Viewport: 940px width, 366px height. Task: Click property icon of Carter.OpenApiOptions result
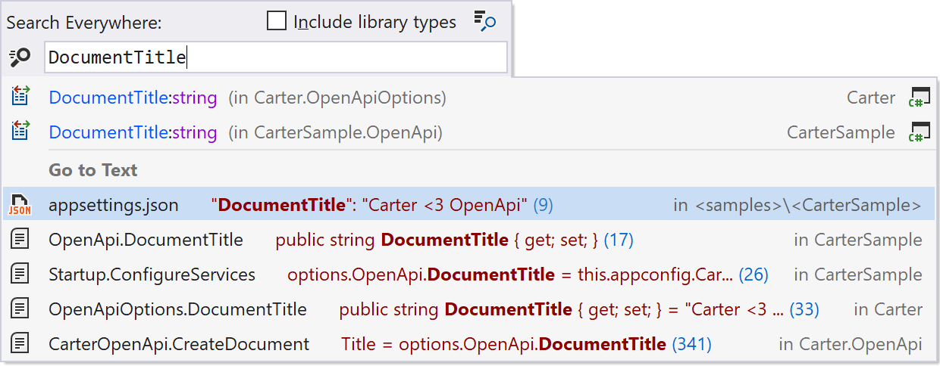(20, 98)
